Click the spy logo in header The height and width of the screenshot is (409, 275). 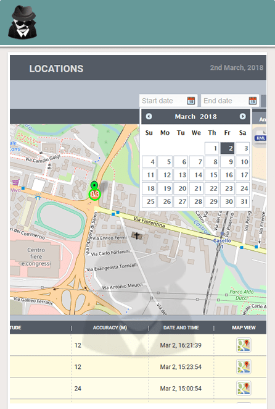point(23,22)
